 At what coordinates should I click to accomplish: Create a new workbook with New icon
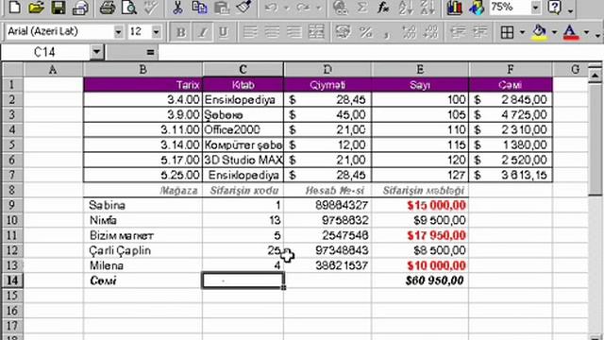point(15,7)
